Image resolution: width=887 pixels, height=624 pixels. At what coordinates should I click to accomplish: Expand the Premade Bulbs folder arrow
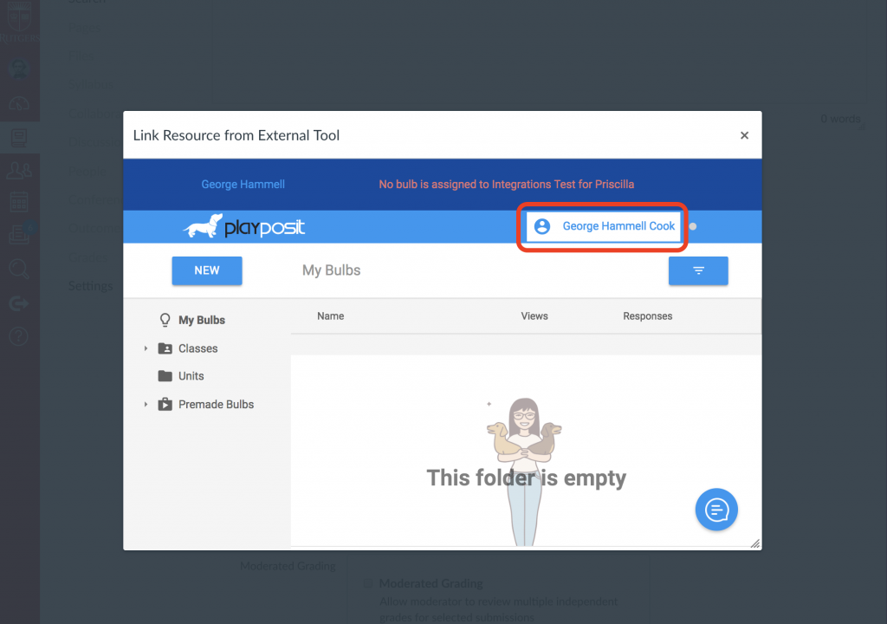coord(146,405)
